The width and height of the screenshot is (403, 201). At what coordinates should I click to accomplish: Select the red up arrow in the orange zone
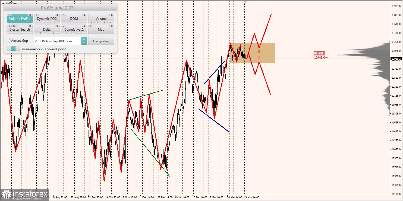(x=259, y=52)
